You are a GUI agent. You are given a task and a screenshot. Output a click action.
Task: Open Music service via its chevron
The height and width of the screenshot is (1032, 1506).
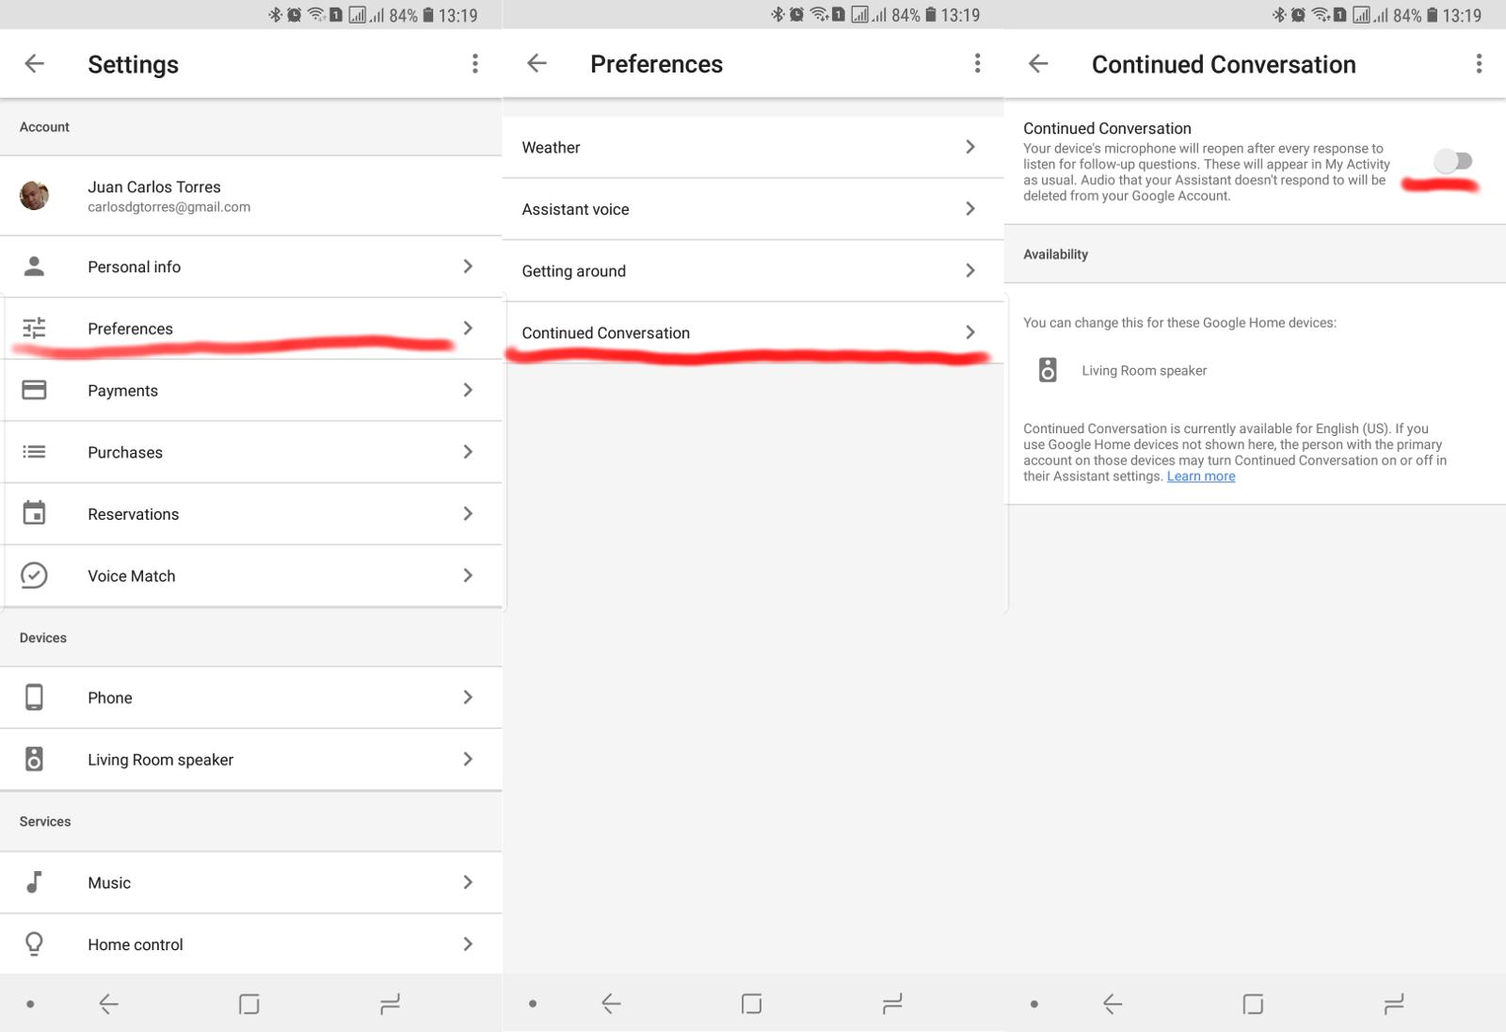[x=468, y=882]
